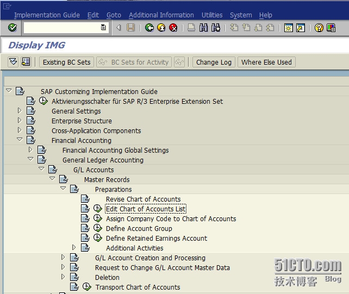This screenshot has height=294, width=349.
Task: Run the Assign Company Code activity clock icon
Action: coord(97,218)
